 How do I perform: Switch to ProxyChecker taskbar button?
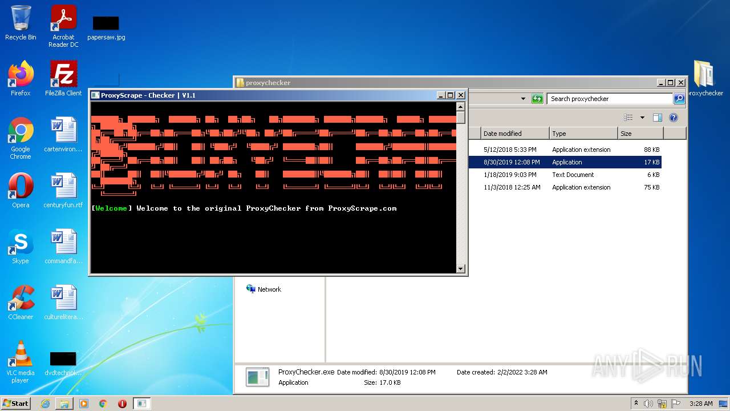pos(141,404)
